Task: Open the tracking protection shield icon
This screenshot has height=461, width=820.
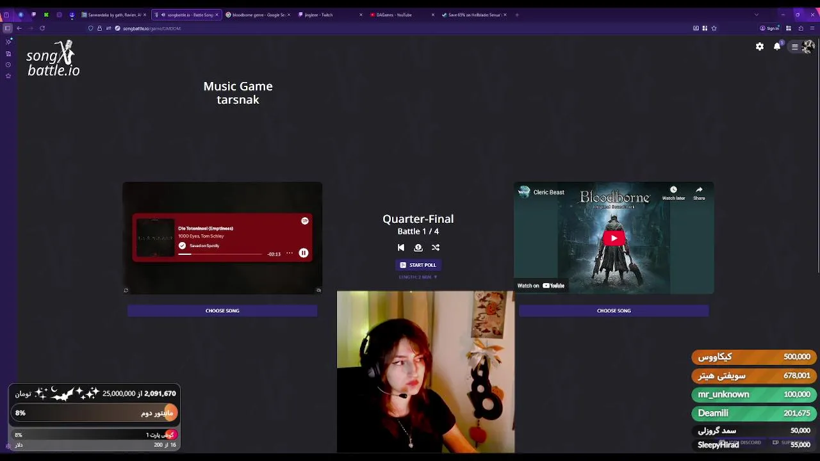Action: tap(90, 28)
